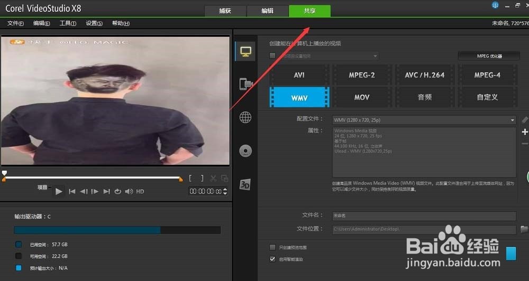The width and height of the screenshot is (529, 281).
Task: Toggle HD preview mode
Action: (x=140, y=191)
